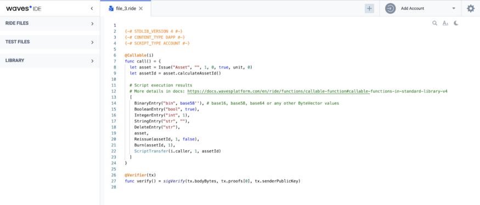This screenshot has height=205, width=480.
Task: Click the Waves IDE logo
Action: (24, 9)
